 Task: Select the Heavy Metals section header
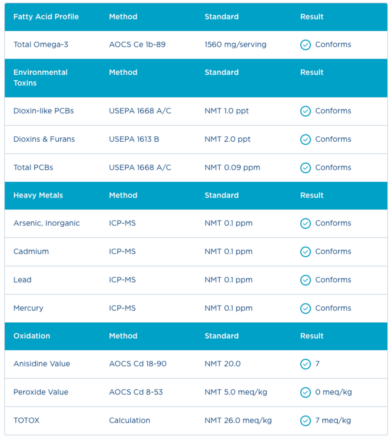click(38, 195)
